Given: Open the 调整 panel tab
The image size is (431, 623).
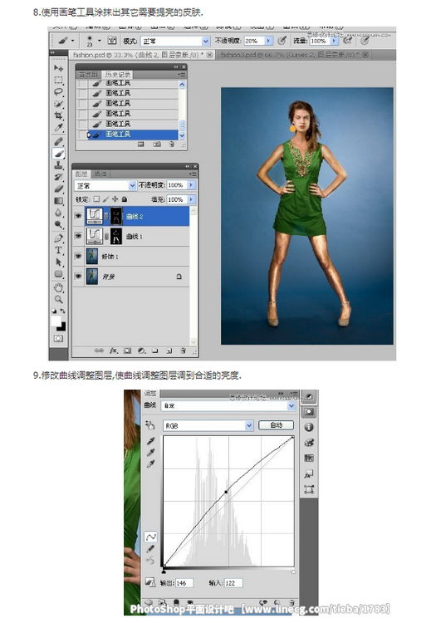Looking at the screenshot, I should (150, 394).
